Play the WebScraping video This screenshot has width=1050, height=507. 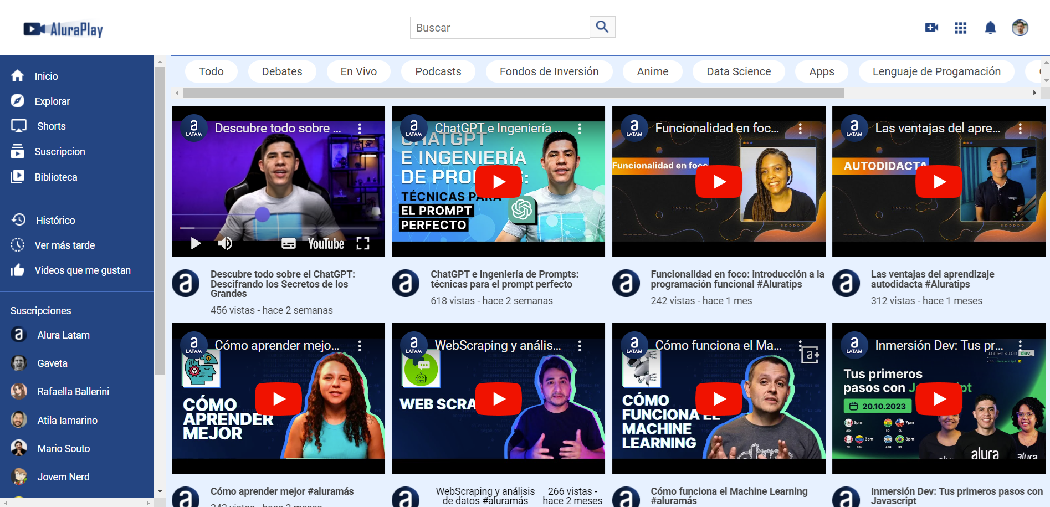pos(499,399)
